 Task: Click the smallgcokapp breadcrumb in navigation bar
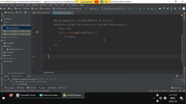pos(60,8)
